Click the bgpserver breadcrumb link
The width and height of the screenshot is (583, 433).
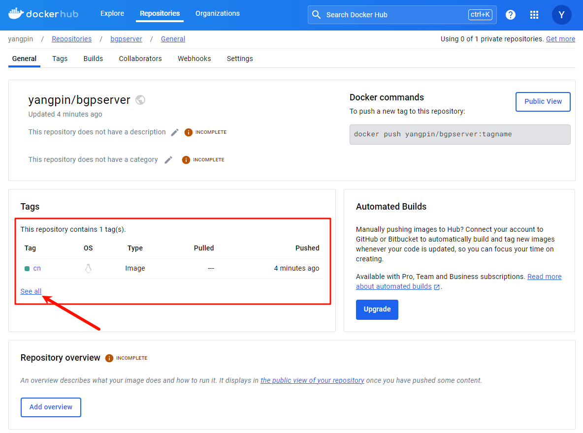[x=126, y=39]
